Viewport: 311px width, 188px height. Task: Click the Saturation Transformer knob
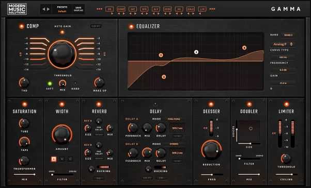(24, 161)
